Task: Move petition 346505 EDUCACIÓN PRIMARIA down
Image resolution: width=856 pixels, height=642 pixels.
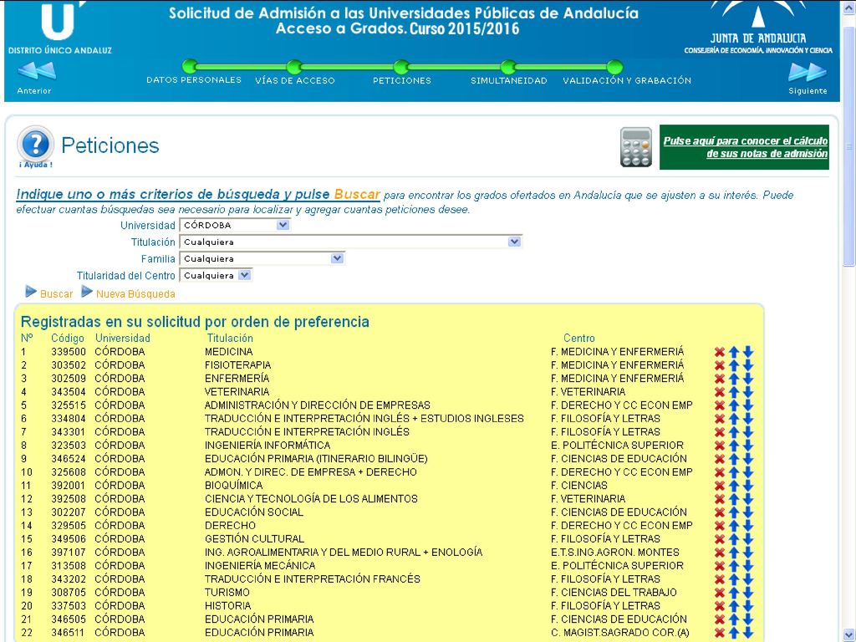Action: click(x=748, y=619)
